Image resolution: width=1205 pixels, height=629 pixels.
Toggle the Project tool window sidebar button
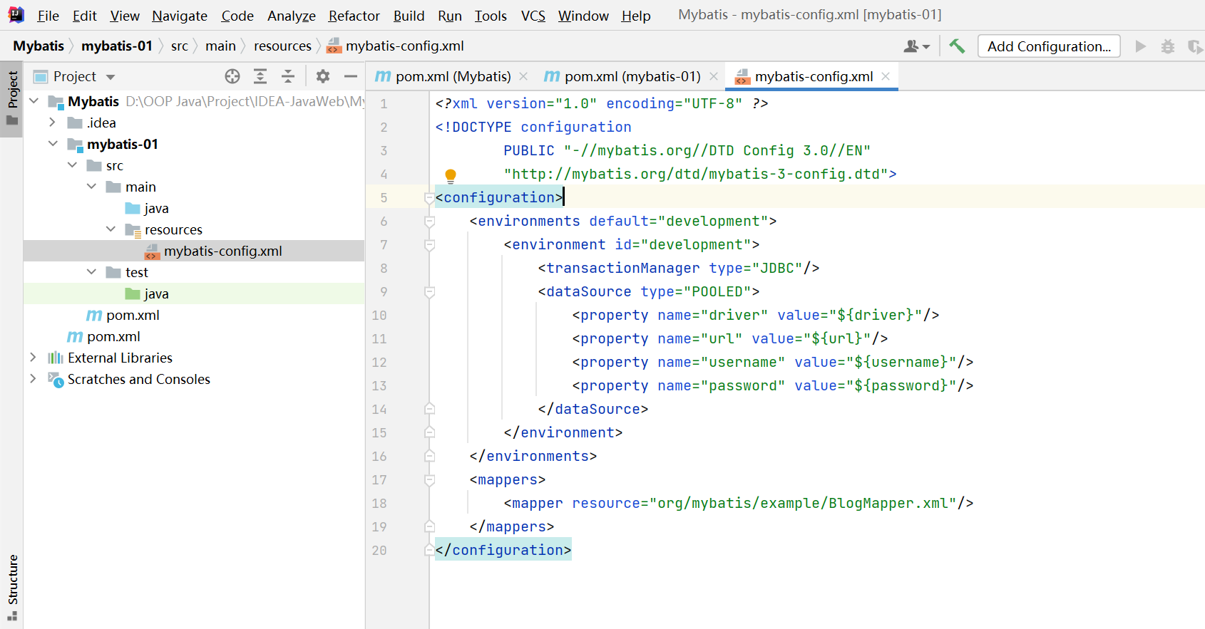[12, 98]
